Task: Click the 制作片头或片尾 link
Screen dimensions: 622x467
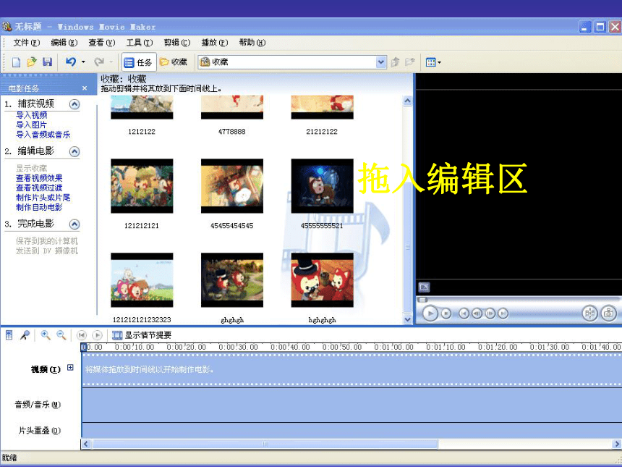Action: coord(43,198)
